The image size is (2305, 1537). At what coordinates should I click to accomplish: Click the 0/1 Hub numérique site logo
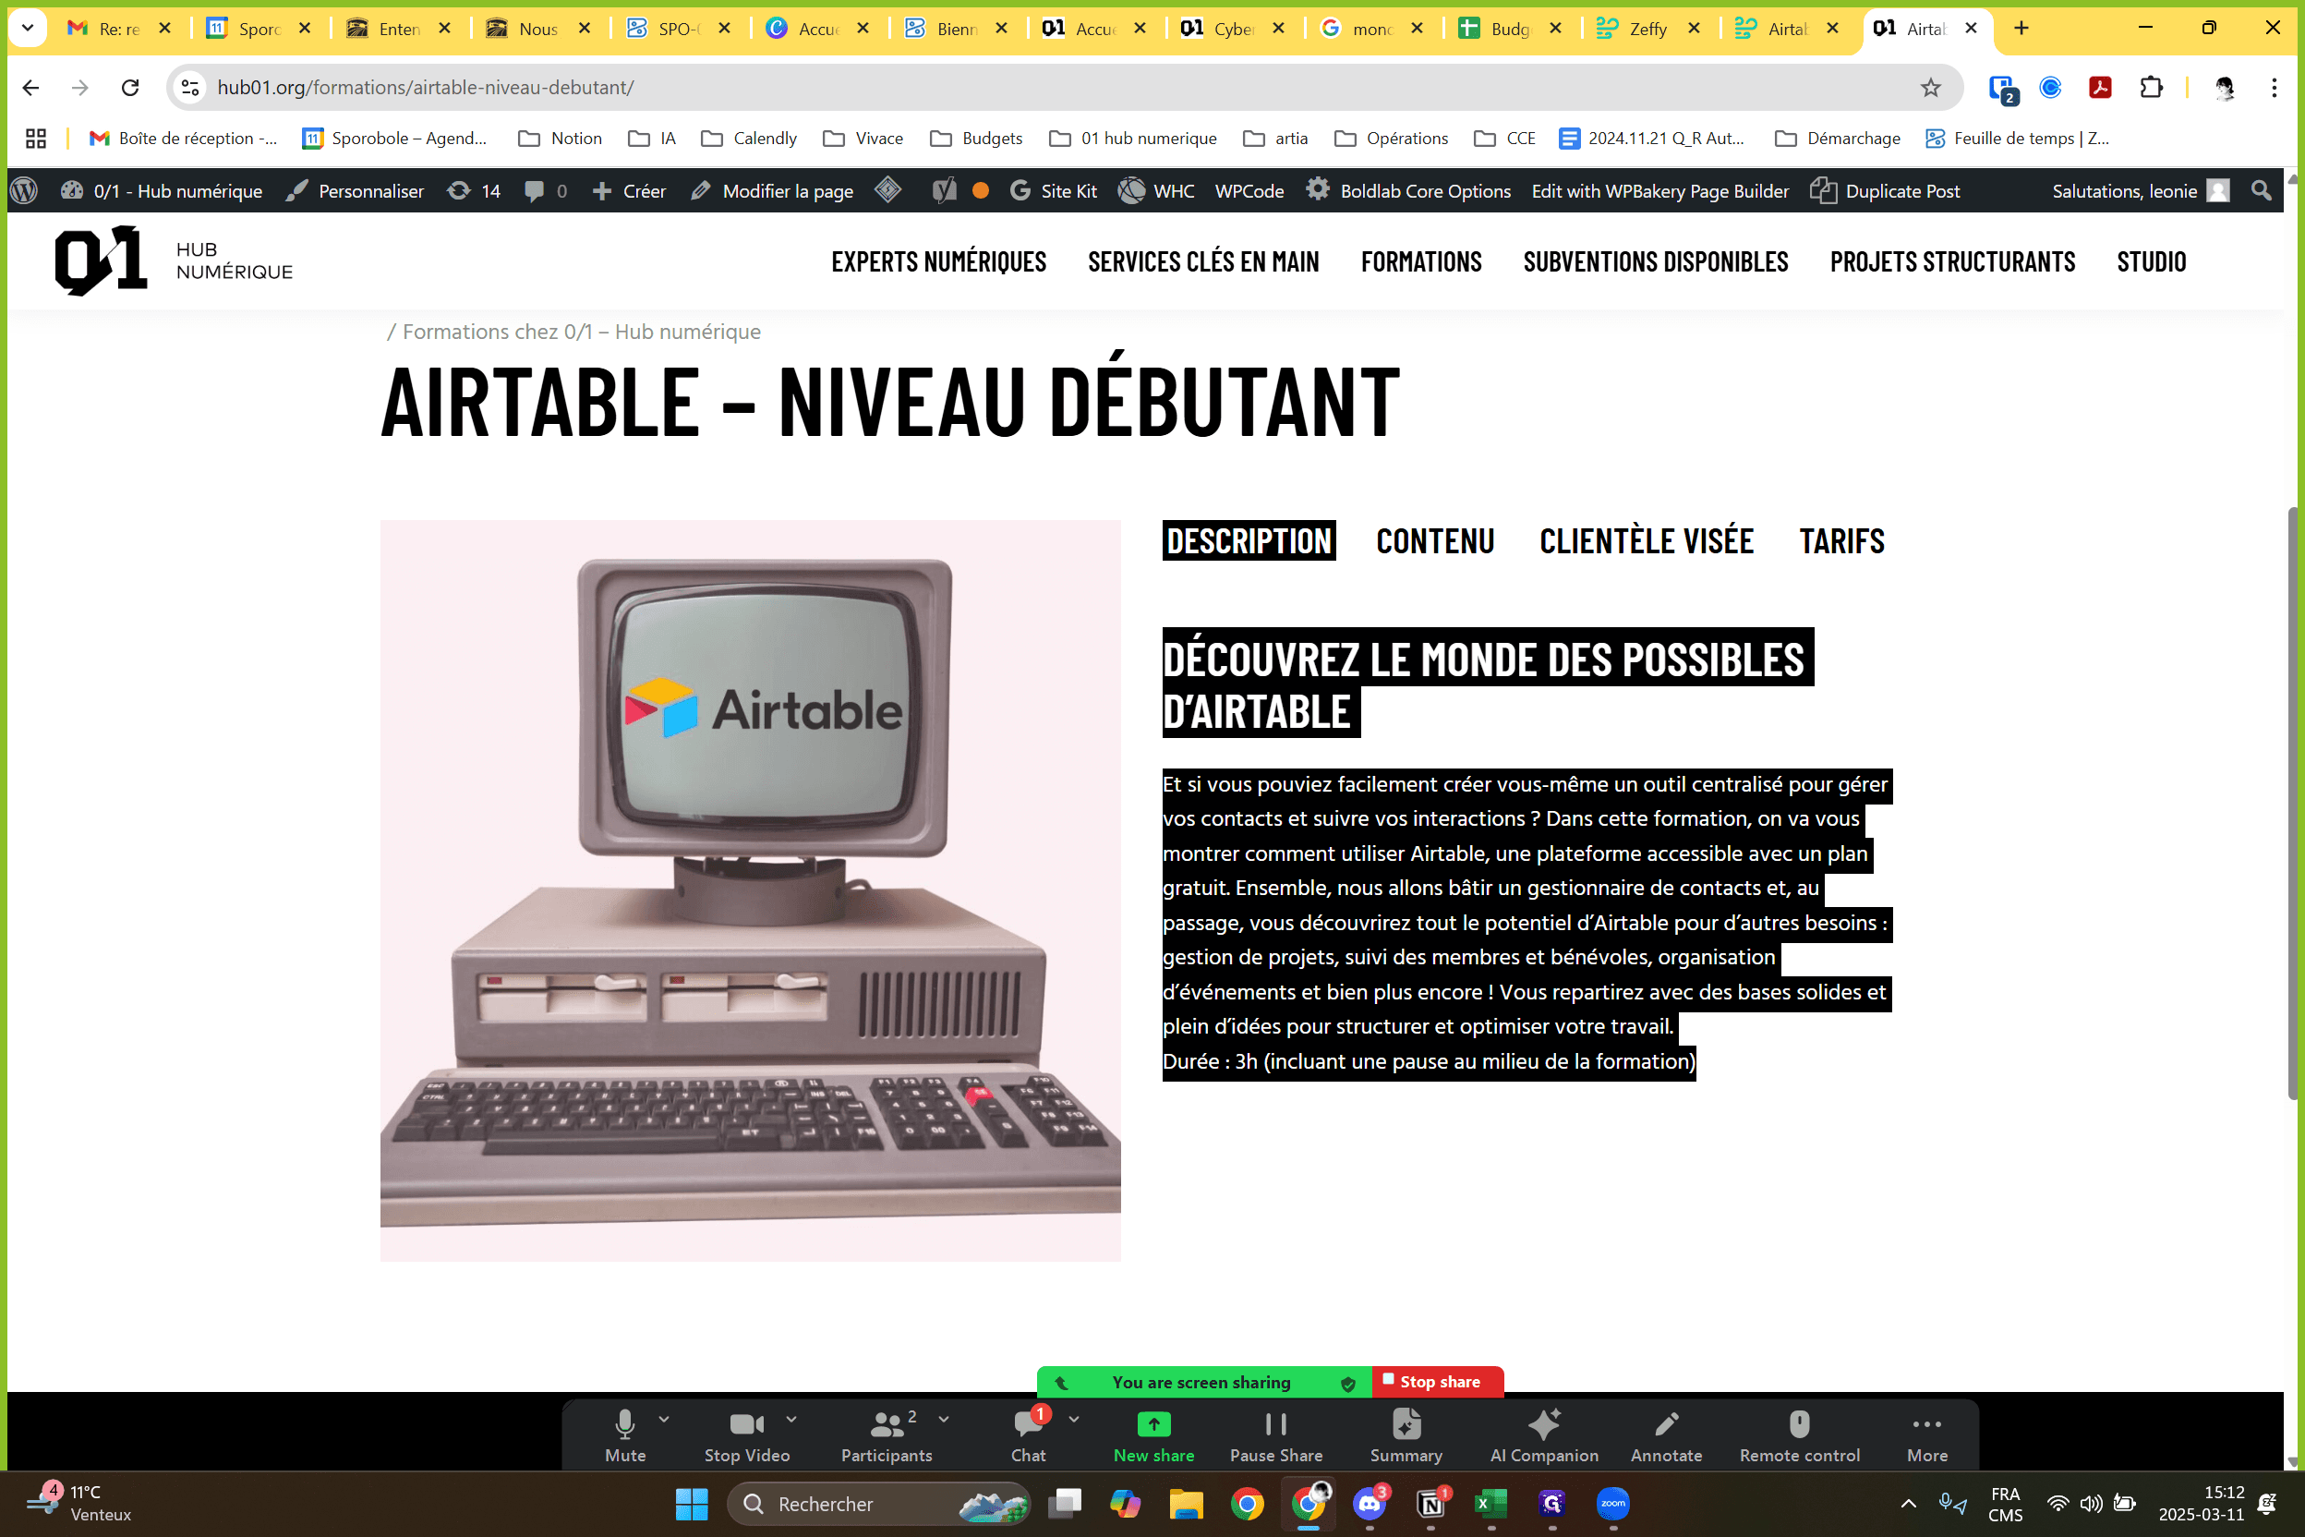174,260
